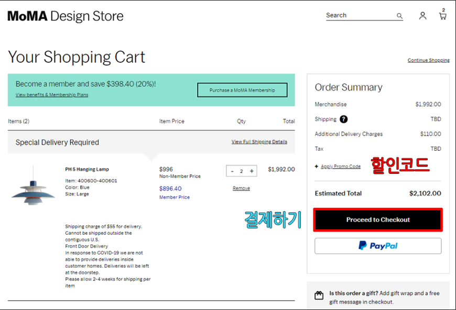Click the Size: Large text
Viewport: 456px width, 310px height.
(77, 194)
